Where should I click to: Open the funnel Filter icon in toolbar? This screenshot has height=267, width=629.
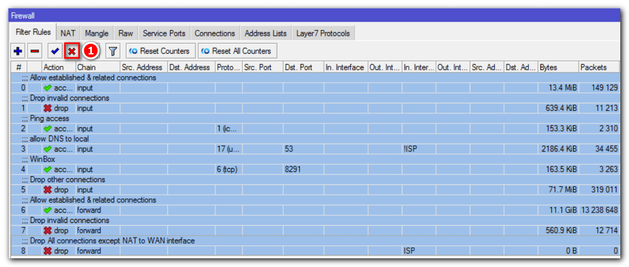pos(113,51)
